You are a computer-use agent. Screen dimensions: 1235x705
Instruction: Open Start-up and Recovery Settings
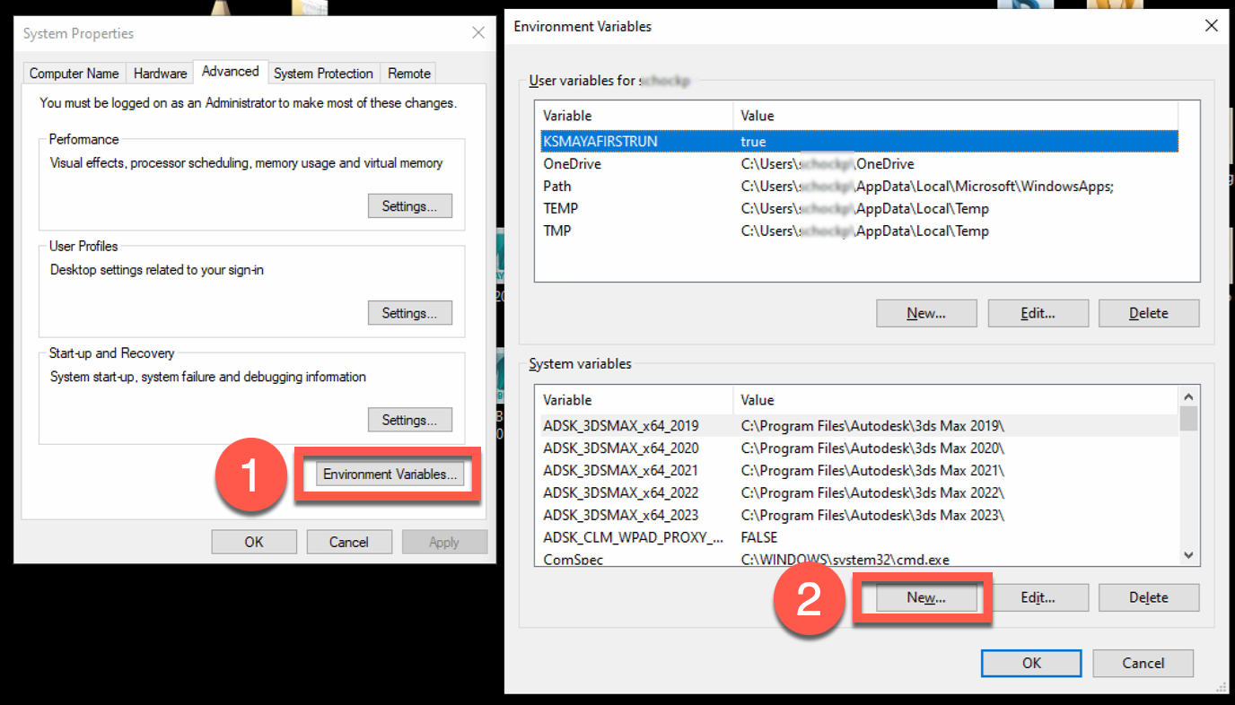click(x=409, y=419)
